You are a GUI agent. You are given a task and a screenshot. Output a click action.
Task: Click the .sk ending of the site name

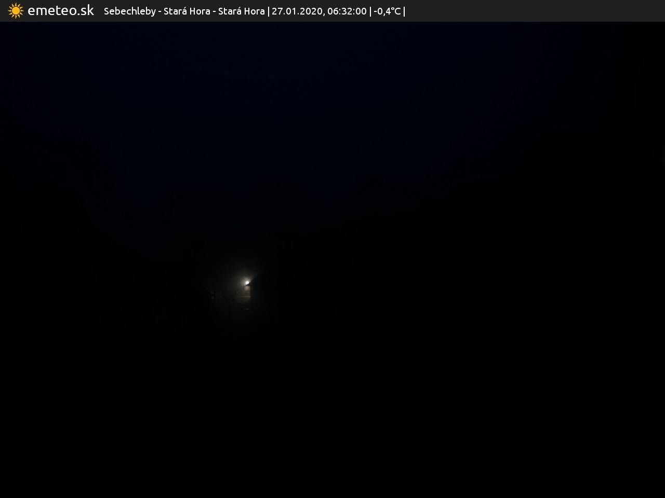(x=86, y=11)
